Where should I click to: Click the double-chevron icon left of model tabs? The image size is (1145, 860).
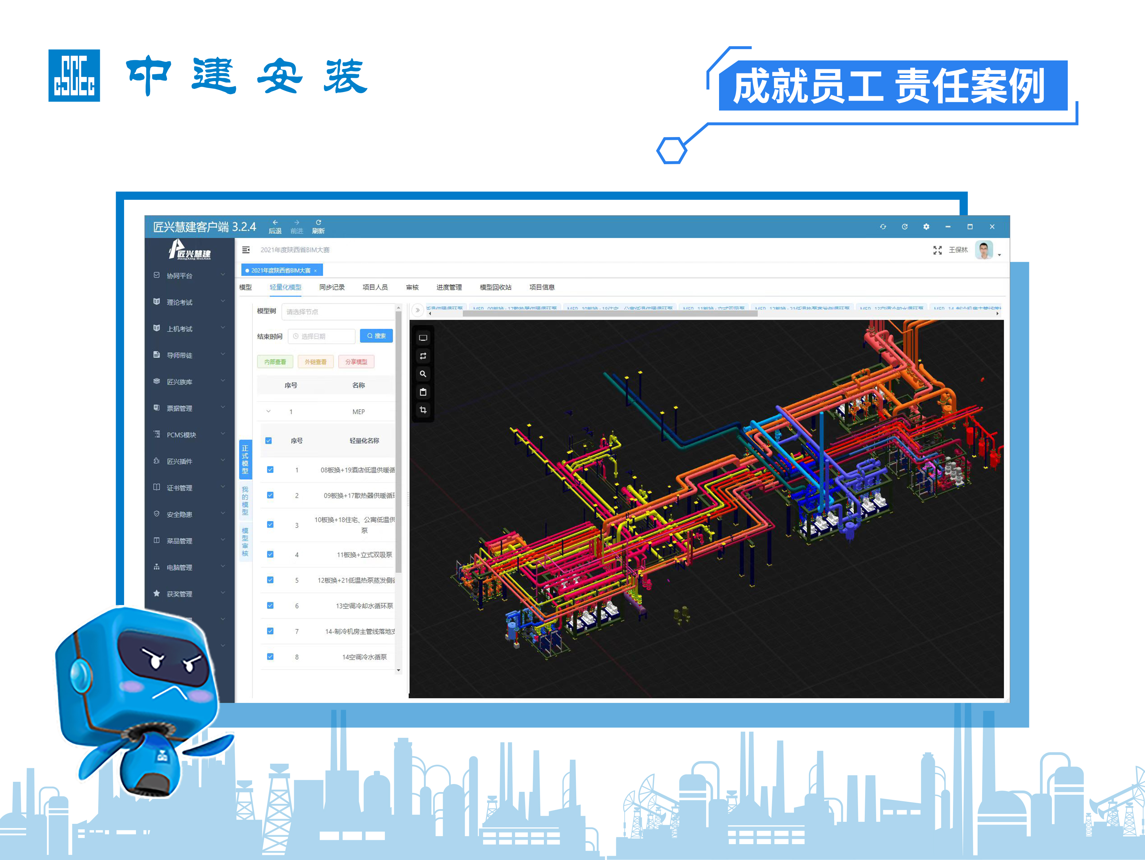(418, 310)
